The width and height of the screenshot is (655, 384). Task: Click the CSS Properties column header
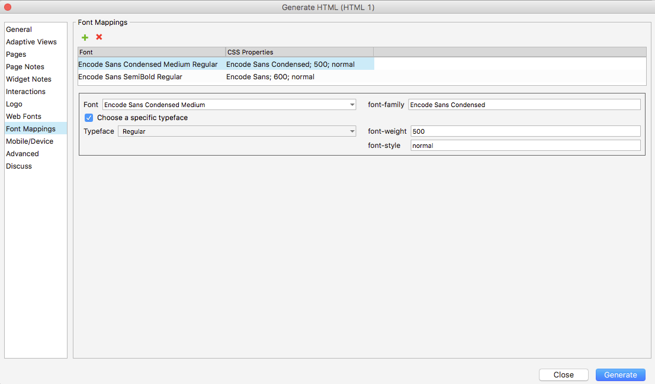pyautogui.click(x=299, y=52)
